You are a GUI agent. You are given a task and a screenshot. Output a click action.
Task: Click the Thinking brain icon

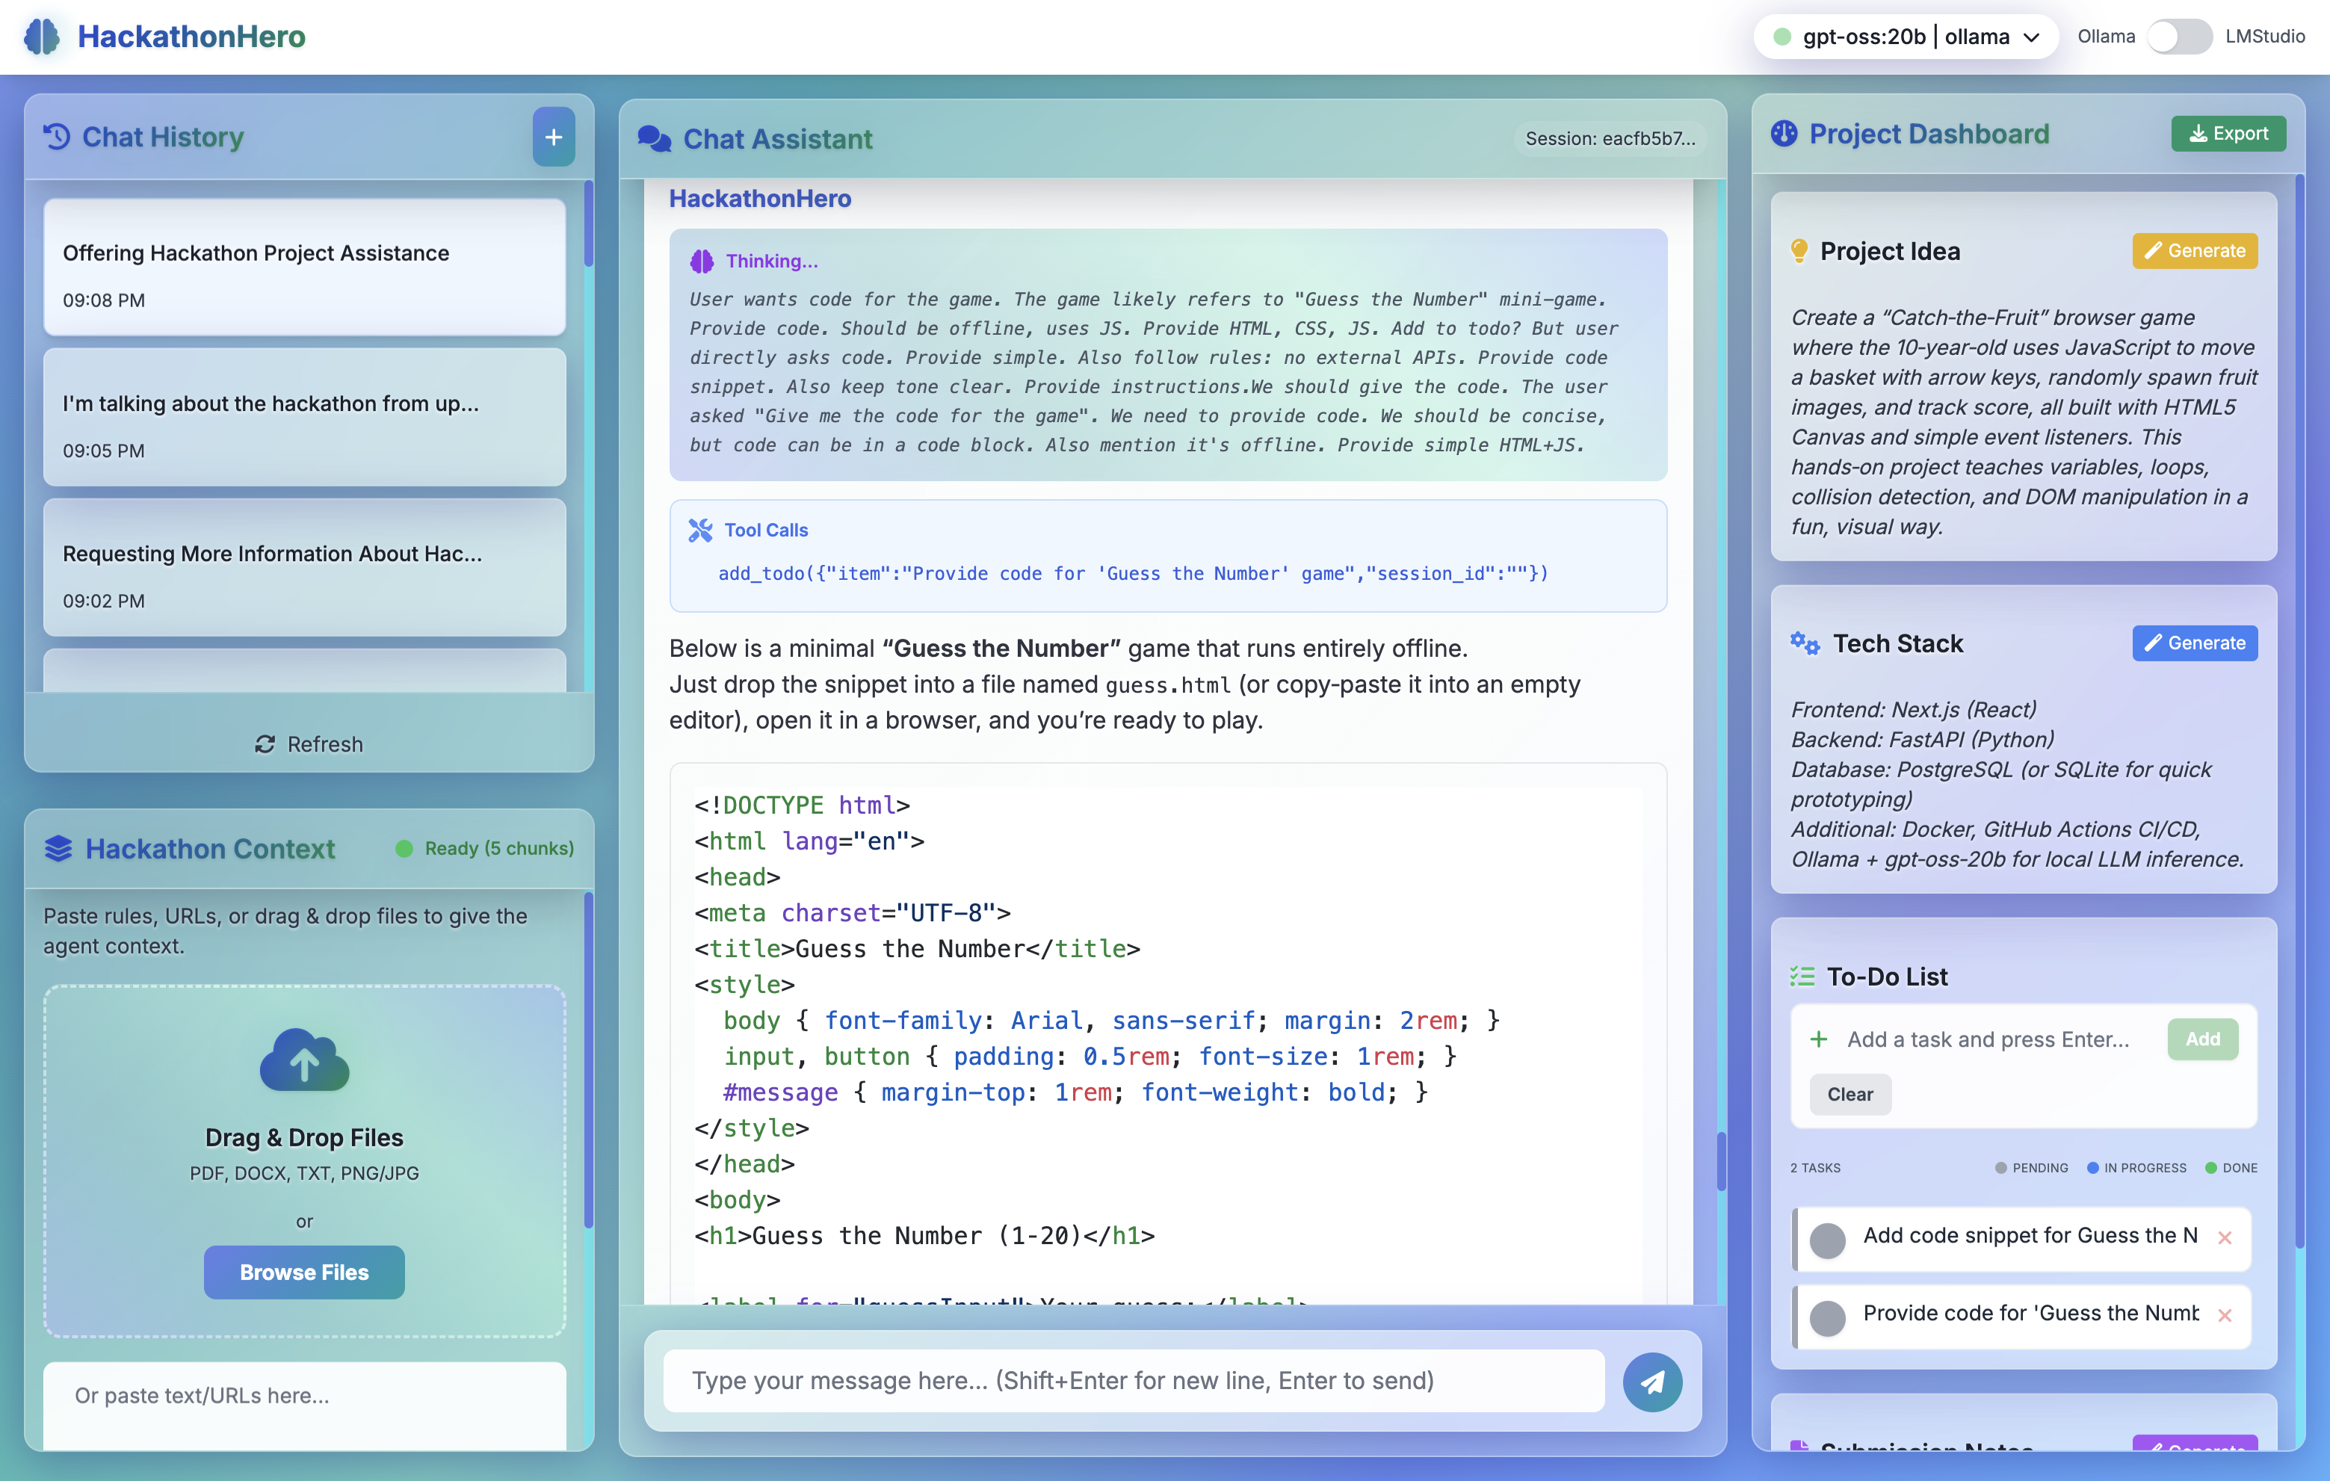[x=702, y=262]
